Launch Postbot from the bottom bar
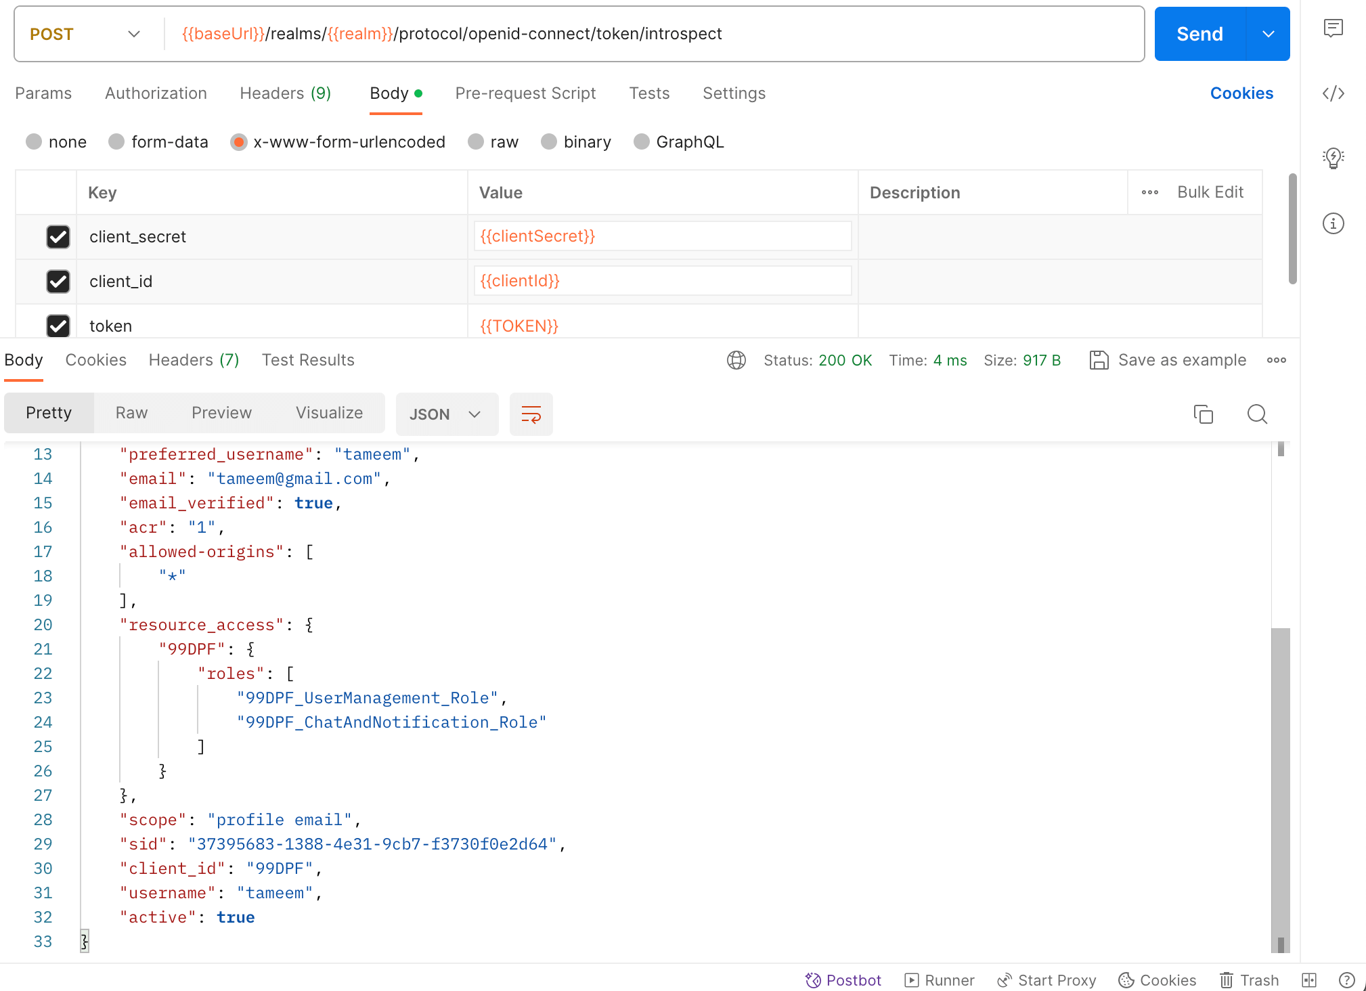The width and height of the screenshot is (1366, 991). point(843,979)
